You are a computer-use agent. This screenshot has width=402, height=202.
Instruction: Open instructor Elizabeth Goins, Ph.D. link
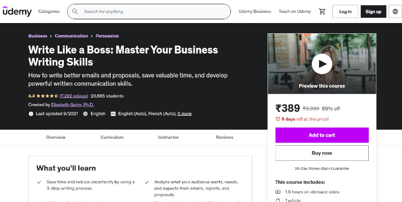[x=72, y=104]
